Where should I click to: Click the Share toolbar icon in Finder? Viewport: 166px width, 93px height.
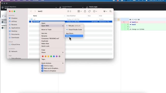point(85,11)
